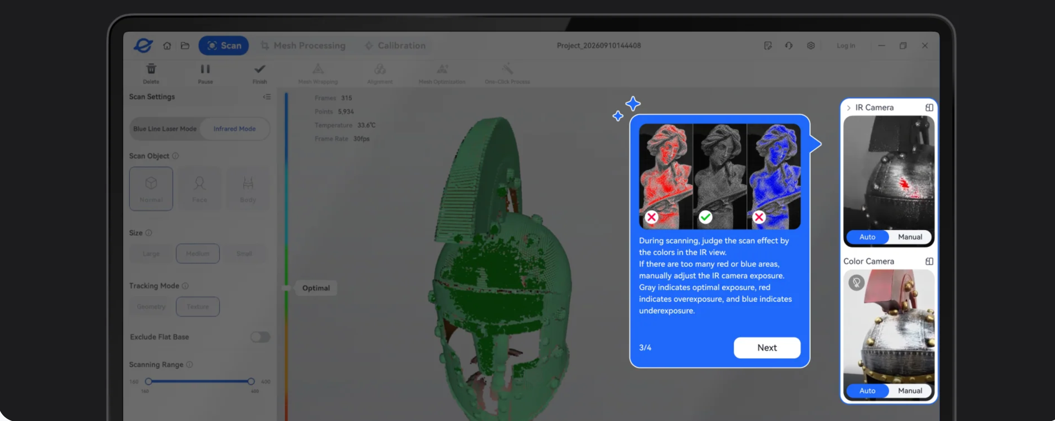Click the Finish checkmark icon
Image resolution: width=1055 pixels, height=421 pixels.
point(259,69)
